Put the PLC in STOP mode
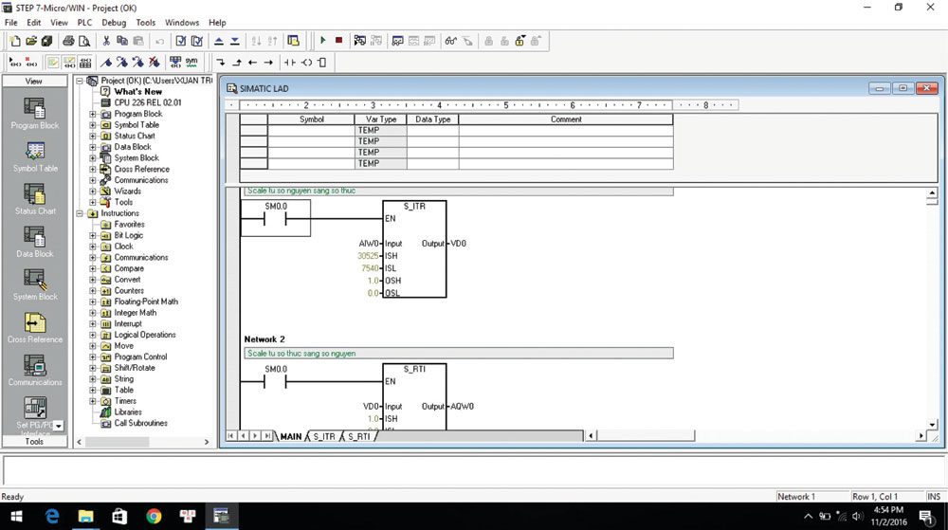Image resolution: width=948 pixels, height=530 pixels. pos(339,41)
